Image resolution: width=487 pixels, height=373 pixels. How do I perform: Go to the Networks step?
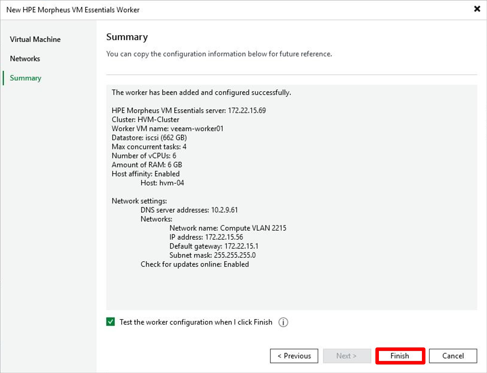tap(25, 59)
